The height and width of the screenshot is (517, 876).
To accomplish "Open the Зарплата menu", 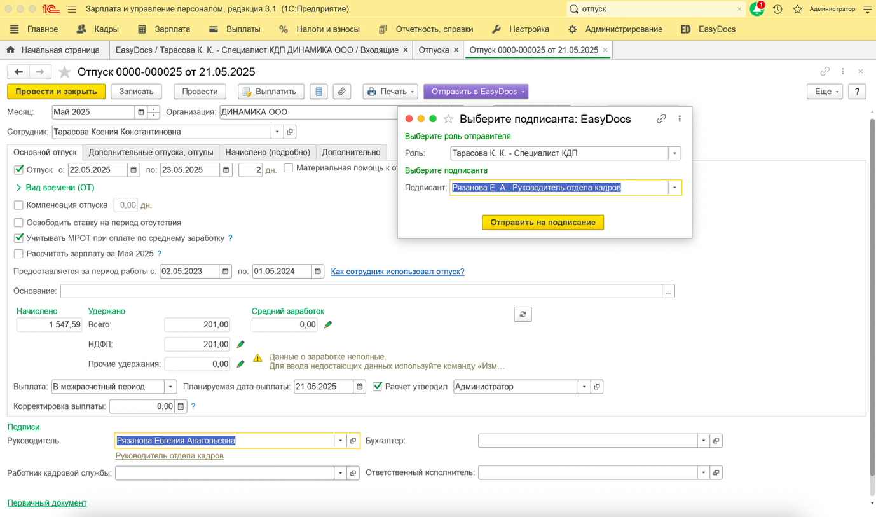I will (x=172, y=29).
